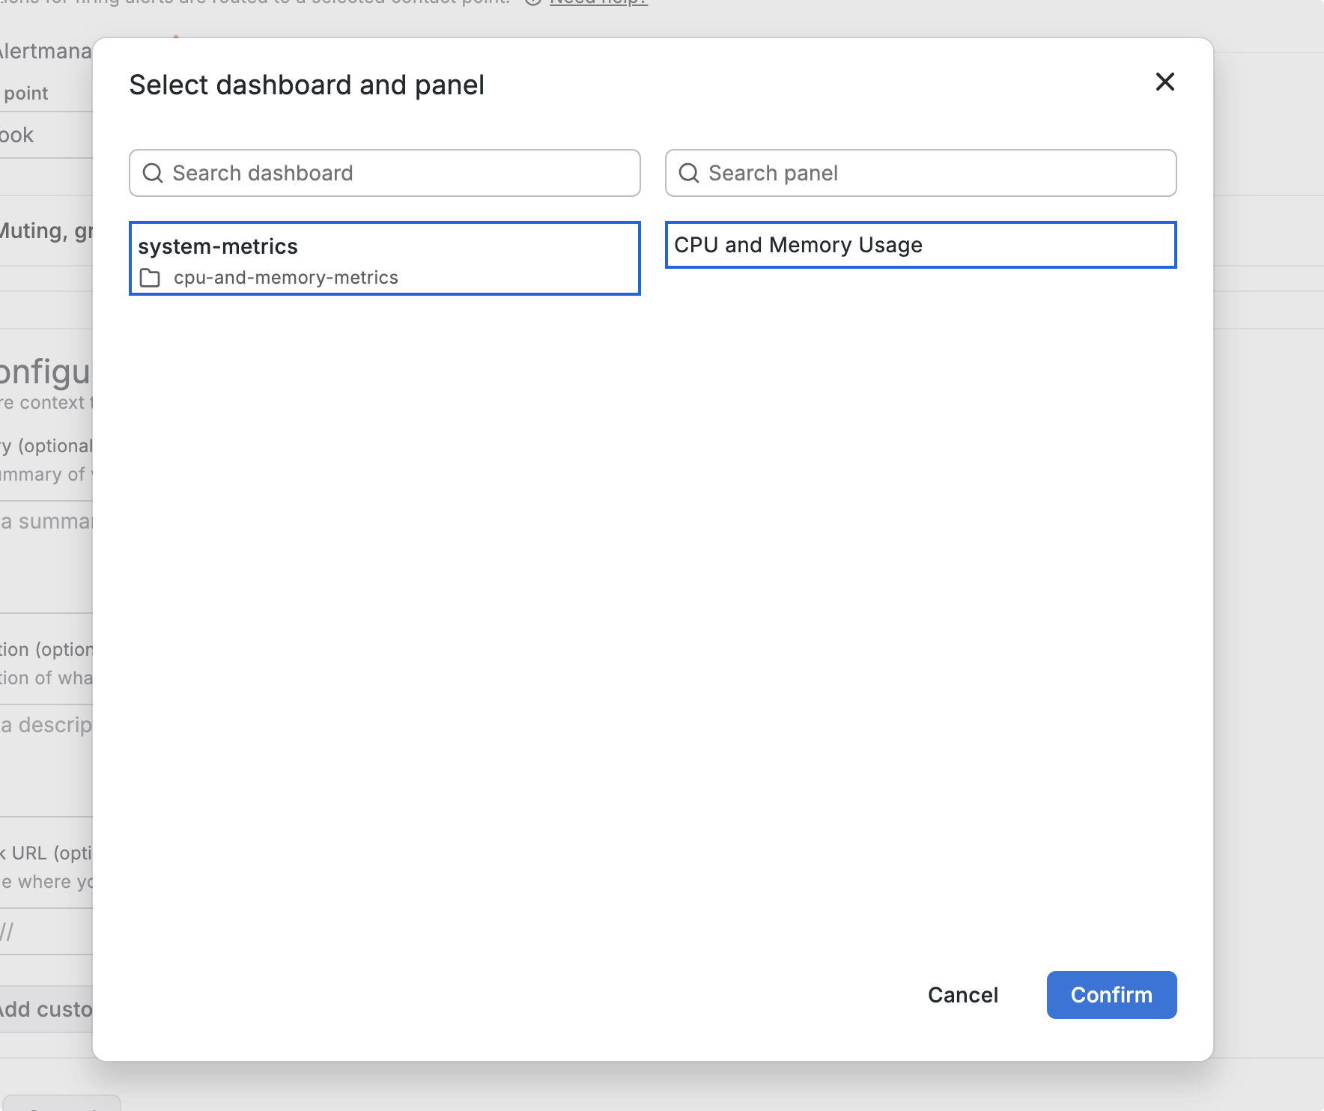Image resolution: width=1324 pixels, height=1111 pixels.
Task: Click the folder icon beside cpu-and-memory-metrics
Action: point(150,278)
